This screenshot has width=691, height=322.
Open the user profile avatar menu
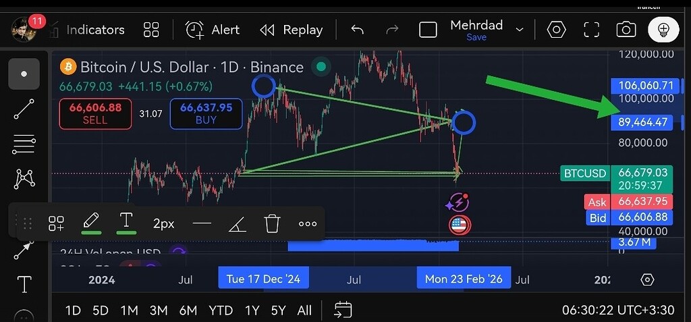click(24, 30)
